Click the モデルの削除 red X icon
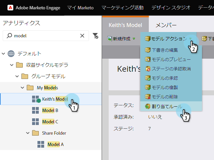 148,97
